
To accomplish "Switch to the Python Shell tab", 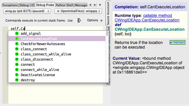I will click(x=65, y=5).
